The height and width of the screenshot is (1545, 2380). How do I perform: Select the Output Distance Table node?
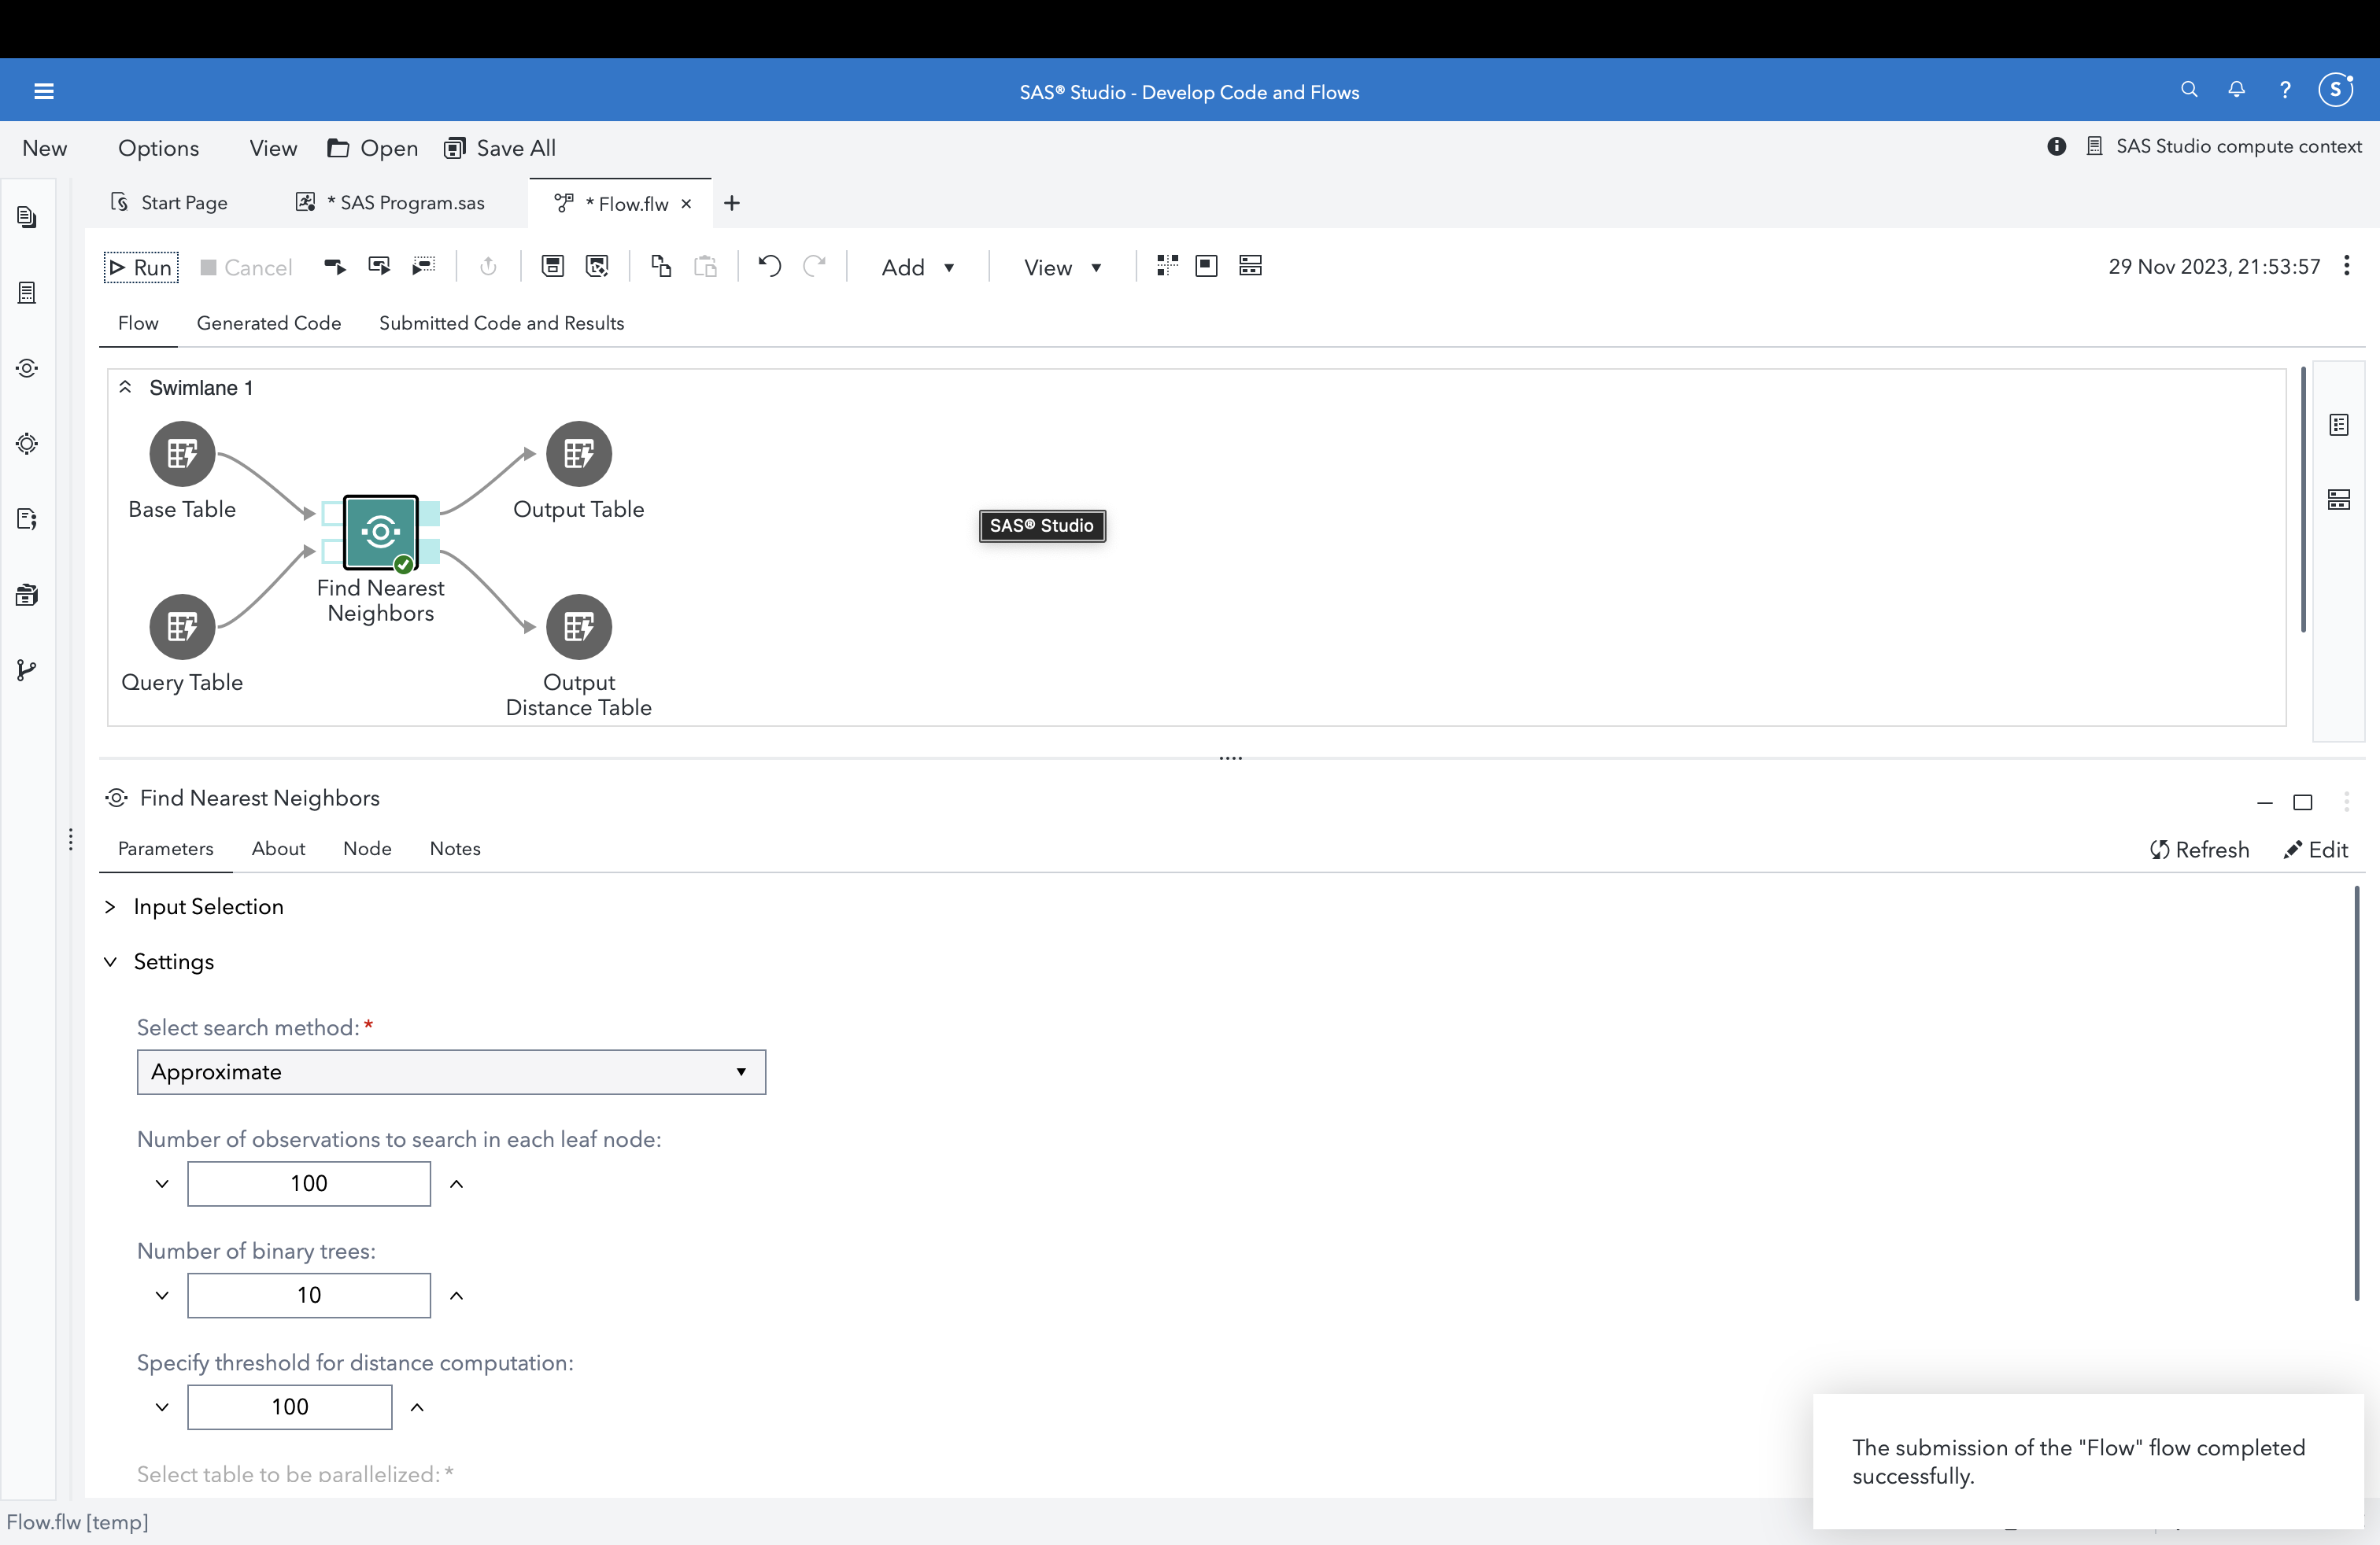pos(579,628)
